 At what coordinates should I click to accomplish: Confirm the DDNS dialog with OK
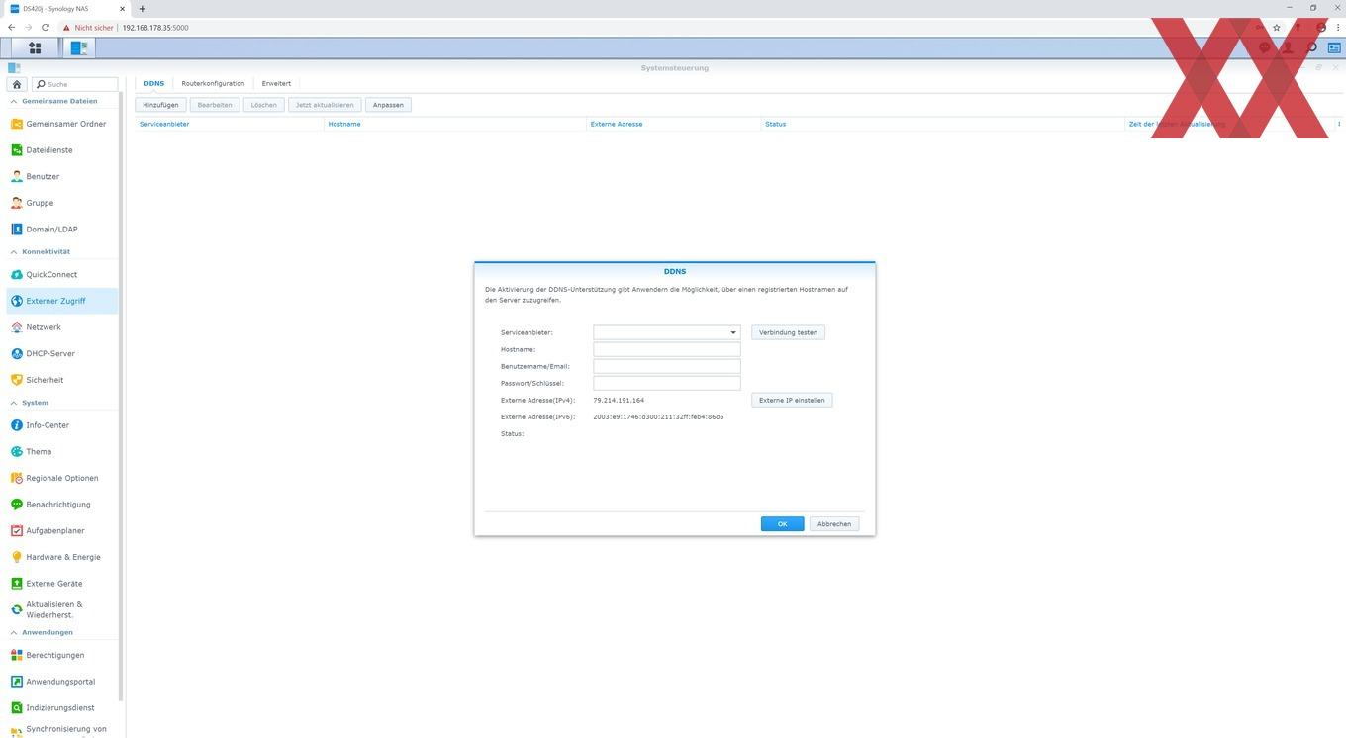782,524
